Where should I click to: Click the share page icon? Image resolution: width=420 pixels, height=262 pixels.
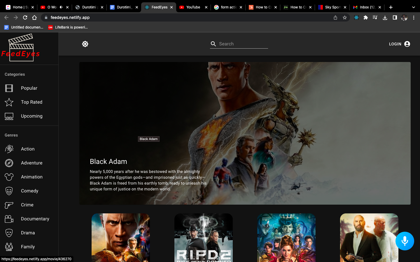click(335, 17)
